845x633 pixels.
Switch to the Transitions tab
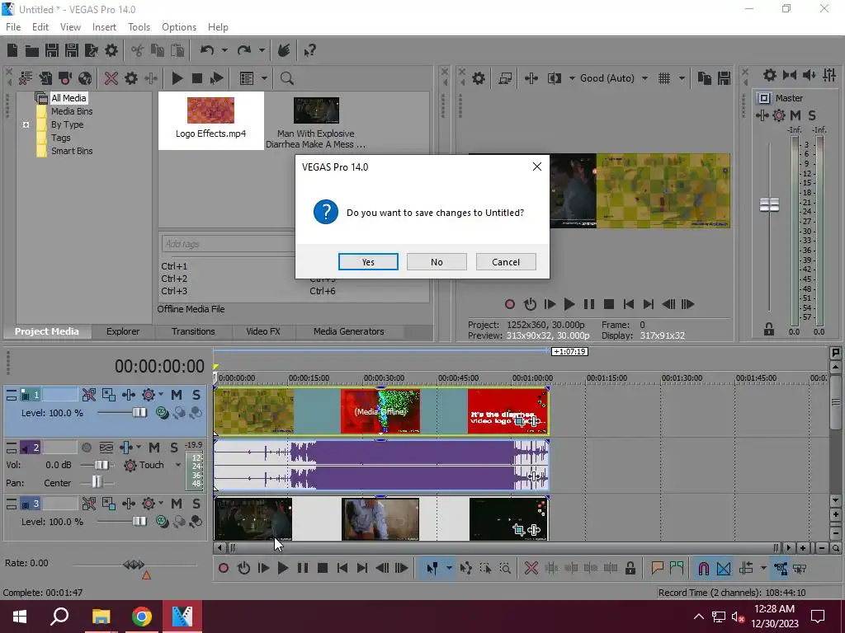(x=193, y=331)
